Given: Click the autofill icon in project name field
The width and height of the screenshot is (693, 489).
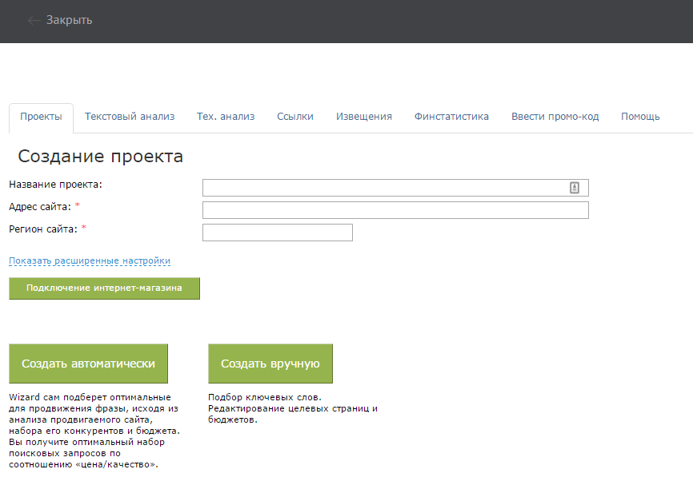Looking at the screenshot, I should (574, 188).
